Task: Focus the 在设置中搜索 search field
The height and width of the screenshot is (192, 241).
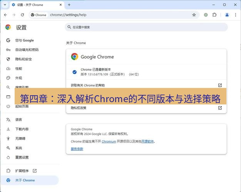Action: point(146,27)
